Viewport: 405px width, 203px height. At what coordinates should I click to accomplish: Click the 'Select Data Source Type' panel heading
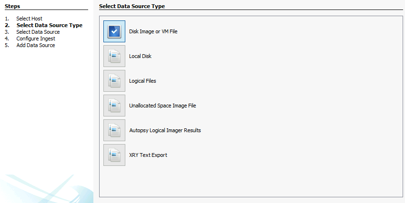pyautogui.click(x=132, y=6)
